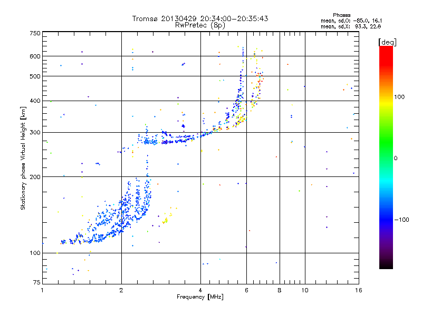Viewport: 422px width, 316px height.
Task: Click the Stationary phase Virtual Height [km] label
Action: pos(23,159)
